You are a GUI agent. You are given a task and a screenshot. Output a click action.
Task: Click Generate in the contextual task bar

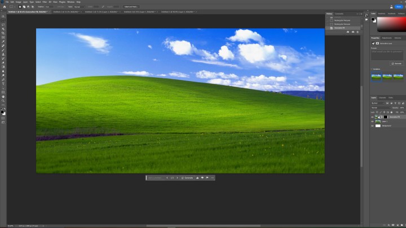coord(187,178)
